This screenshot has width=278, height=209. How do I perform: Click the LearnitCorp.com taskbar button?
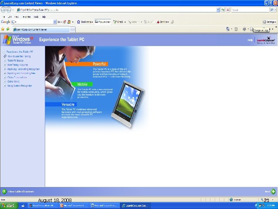136,206
